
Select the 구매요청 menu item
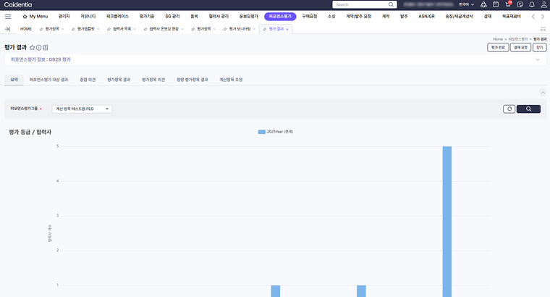(x=309, y=16)
